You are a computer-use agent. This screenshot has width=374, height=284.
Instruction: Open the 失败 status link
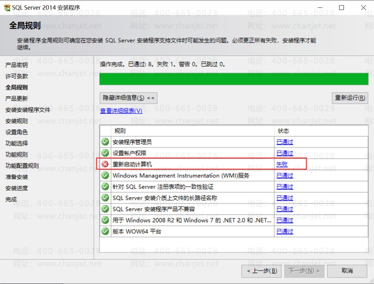click(282, 164)
